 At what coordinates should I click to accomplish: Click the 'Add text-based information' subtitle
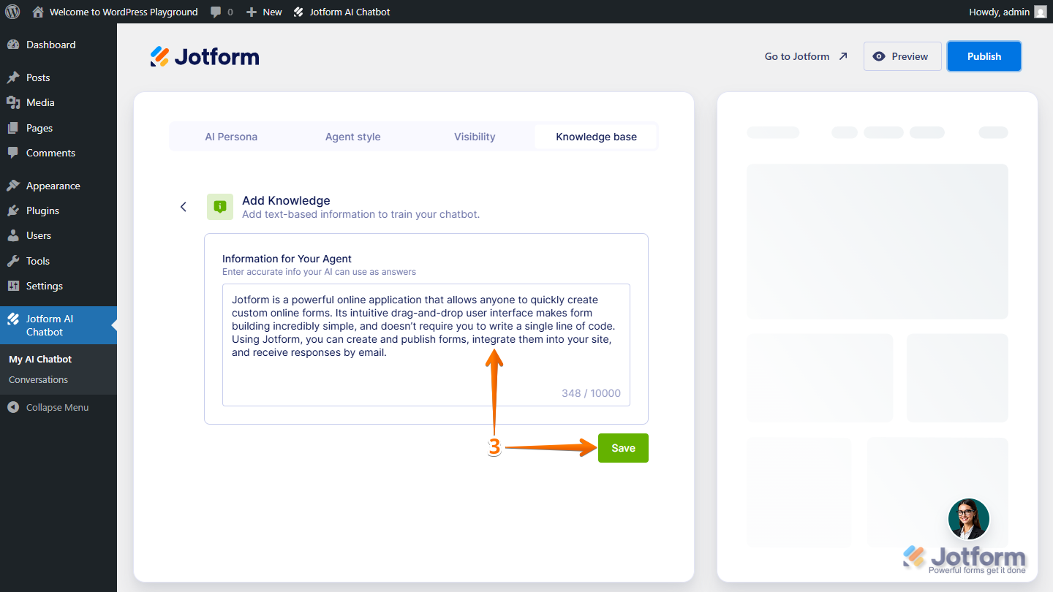361,214
